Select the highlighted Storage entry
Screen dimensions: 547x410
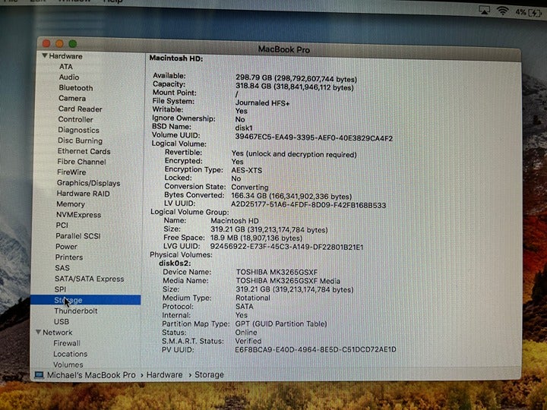pyautogui.click(x=85, y=300)
